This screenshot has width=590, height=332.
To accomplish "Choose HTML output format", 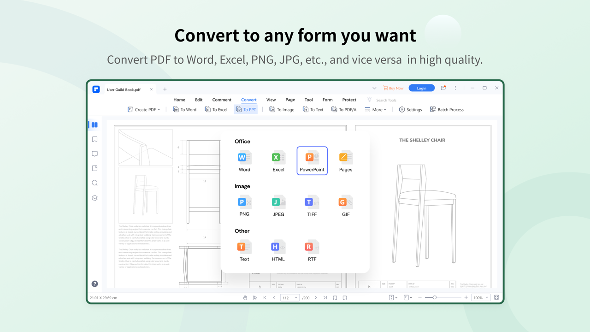I will (x=278, y=250).
